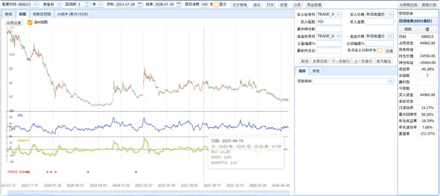This screenshot has width=440, height=196.
Task: Switch to the 指数比较图 tab
Action: click(42, 14)
